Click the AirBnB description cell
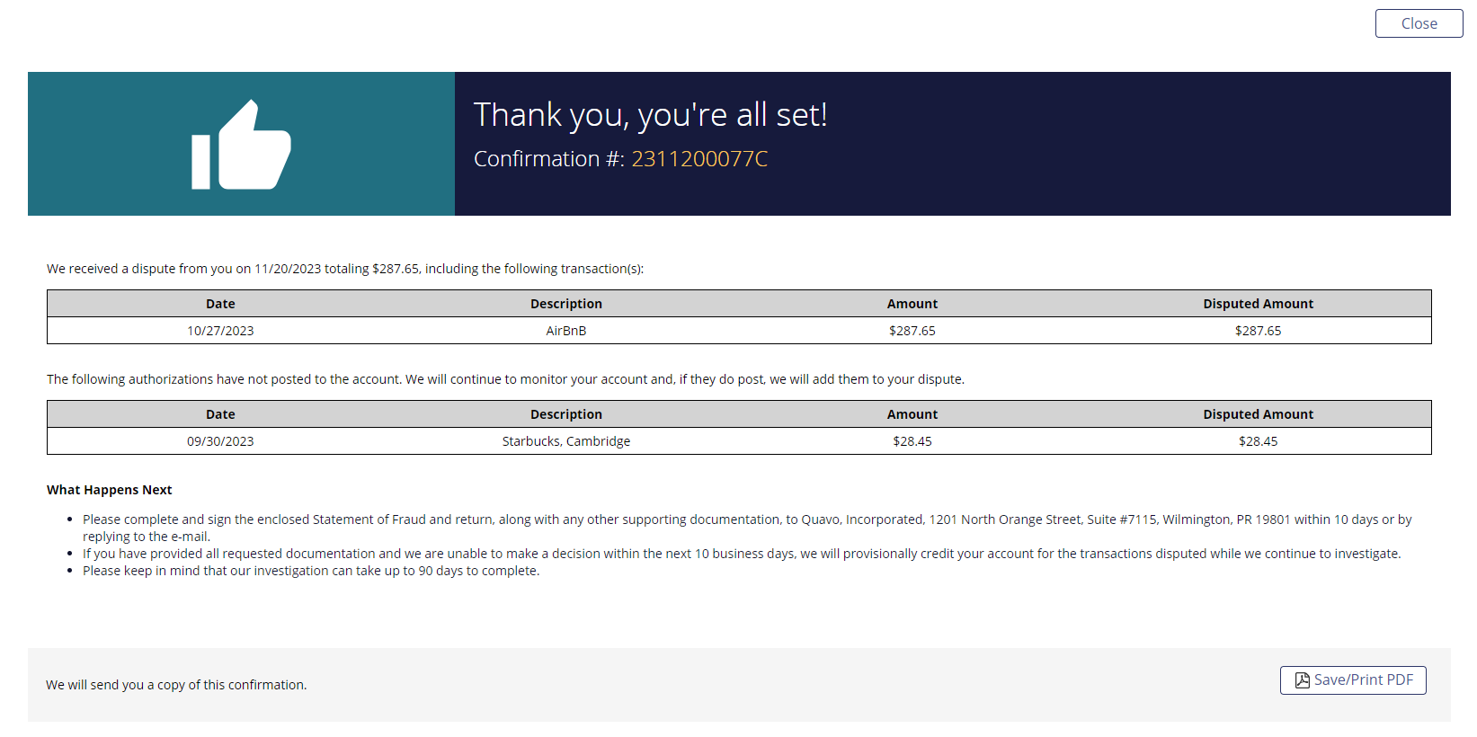The width and height of the screenshot is (1477, 737). [566, 331]
